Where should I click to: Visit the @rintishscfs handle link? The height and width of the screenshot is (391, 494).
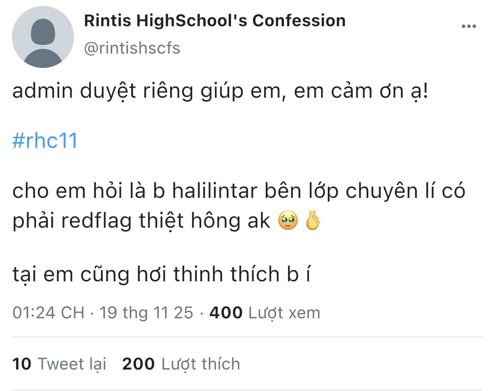pyautogui.click(x=132, y=48)
